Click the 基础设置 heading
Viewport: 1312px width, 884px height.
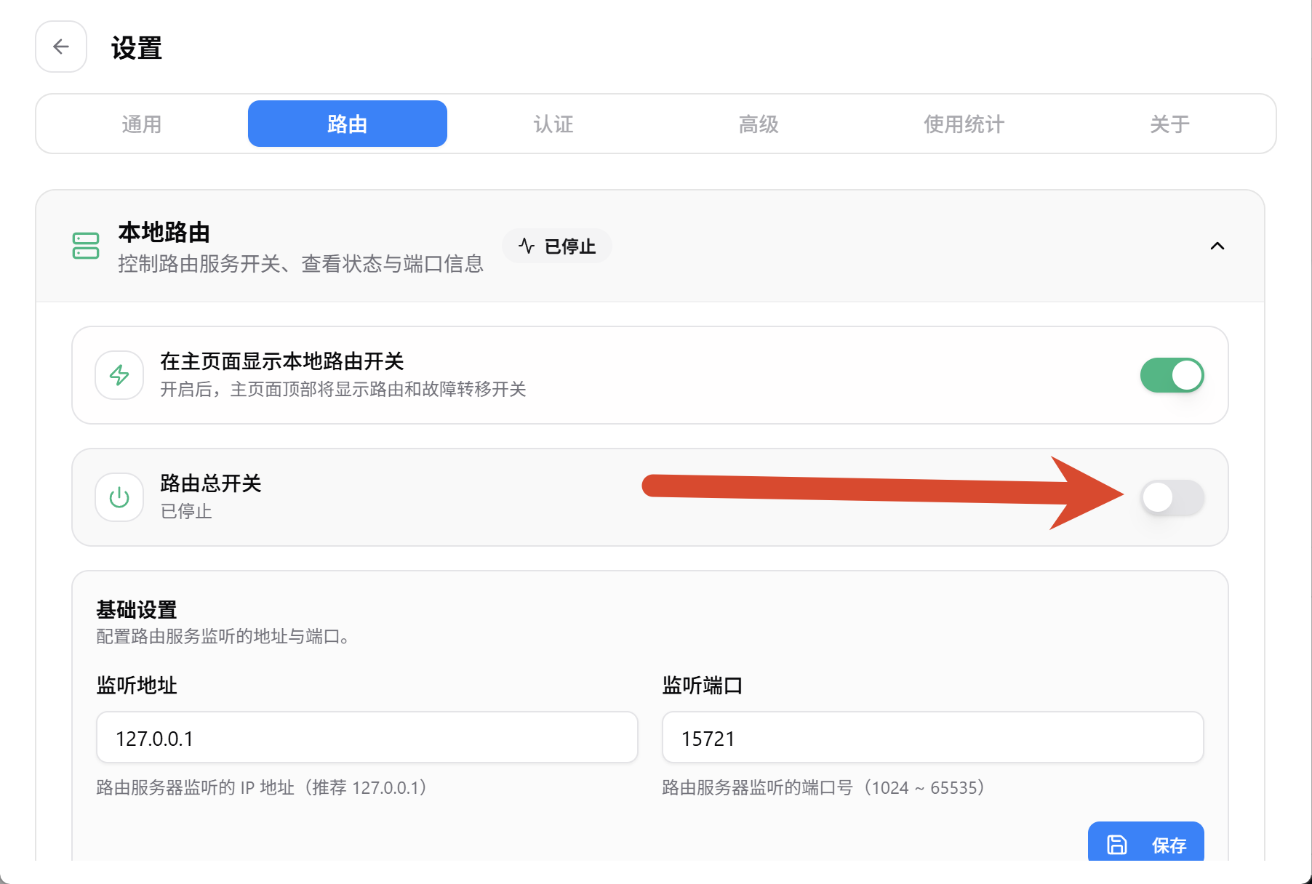(137, 609)
